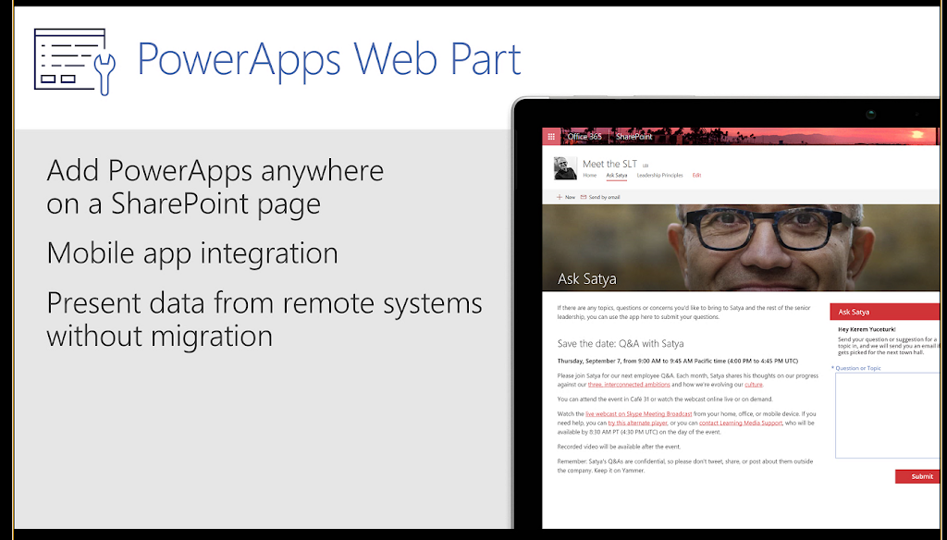
Task: Open the contact Learning Media Support link
Action: point(741,423)
